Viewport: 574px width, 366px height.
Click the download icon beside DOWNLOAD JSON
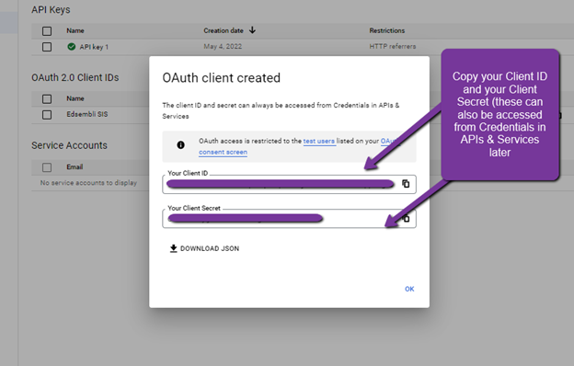tap(173, 248)
